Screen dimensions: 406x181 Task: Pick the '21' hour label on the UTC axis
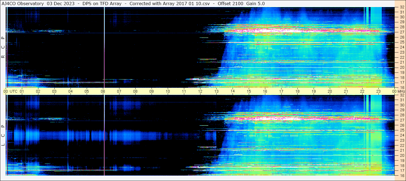point(346,91)
